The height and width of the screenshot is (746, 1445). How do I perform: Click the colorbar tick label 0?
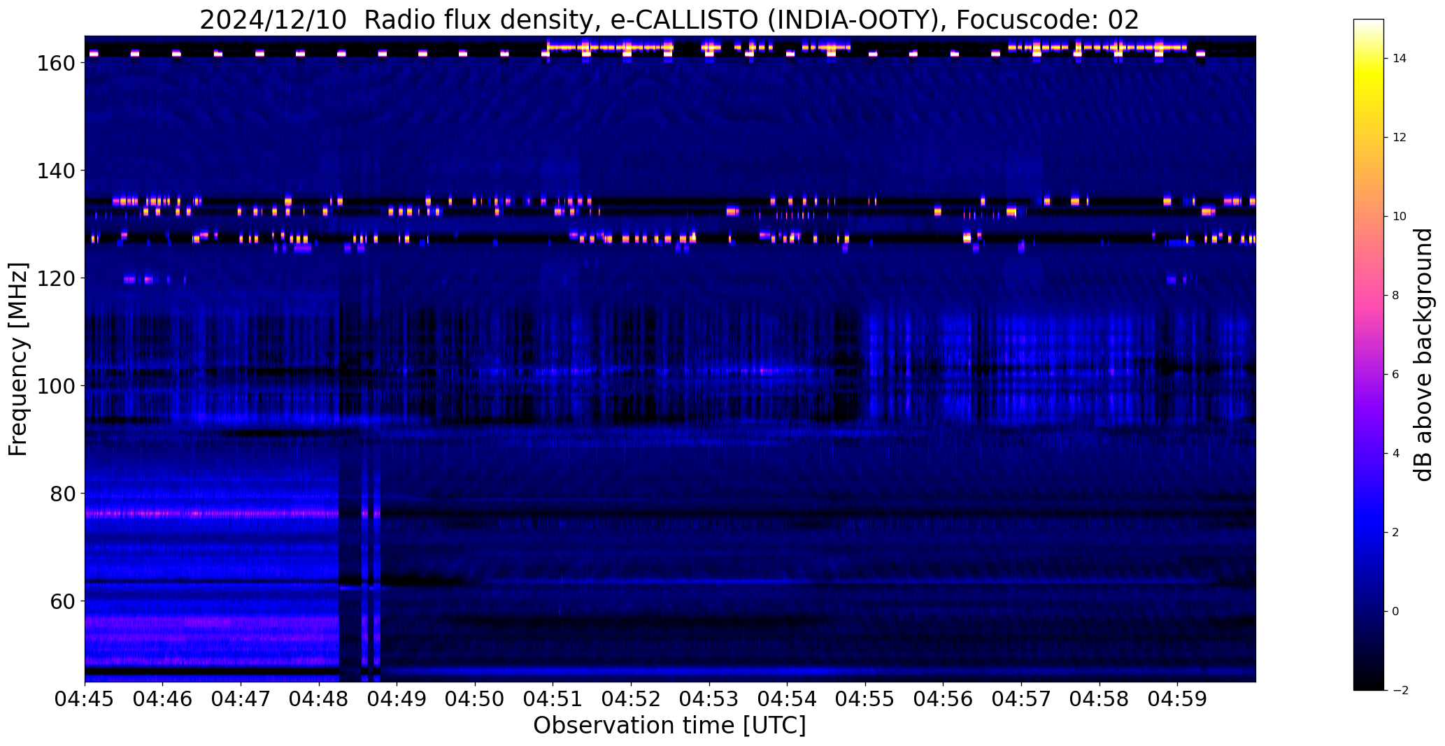coord(1396,612)
